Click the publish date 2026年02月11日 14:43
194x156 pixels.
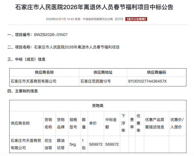coord(60,19)
